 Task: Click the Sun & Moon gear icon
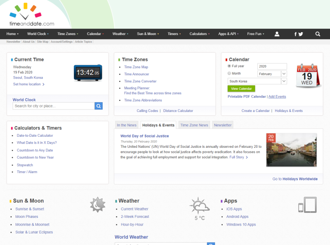click(98, 205)
